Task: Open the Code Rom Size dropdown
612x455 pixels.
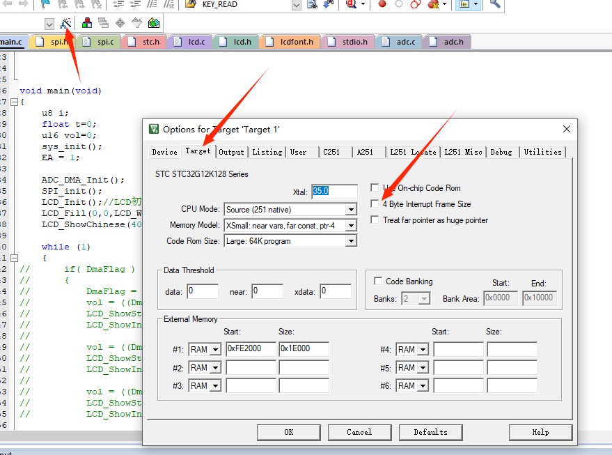Action: [351, 241]
